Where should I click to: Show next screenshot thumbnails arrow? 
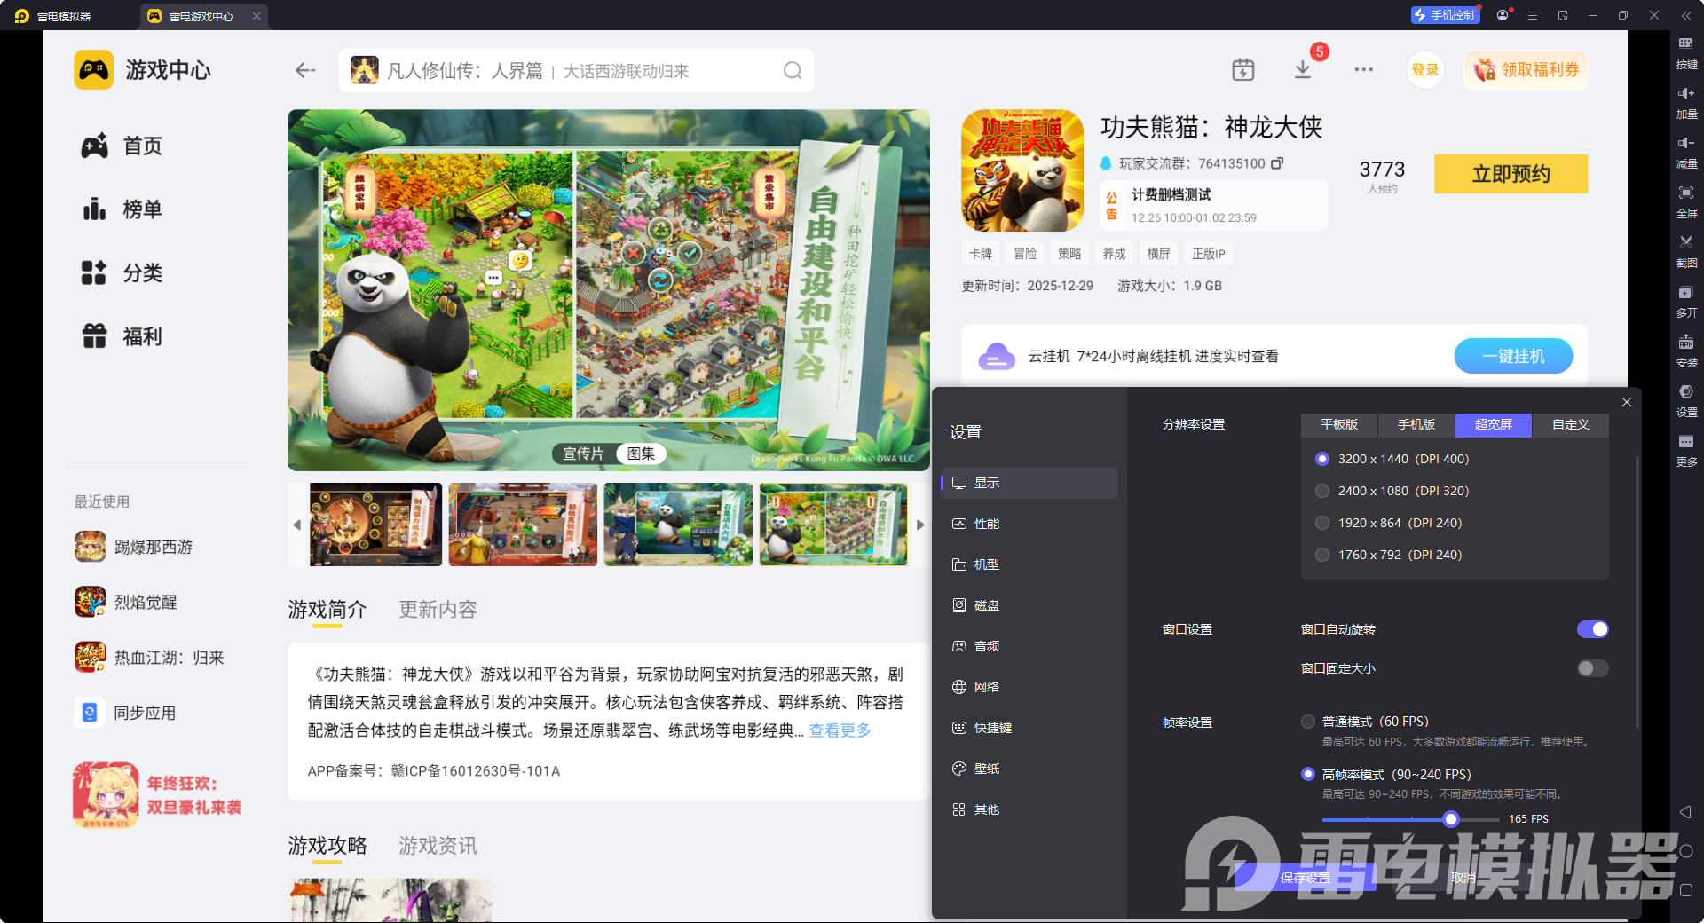tap(920, 525)
